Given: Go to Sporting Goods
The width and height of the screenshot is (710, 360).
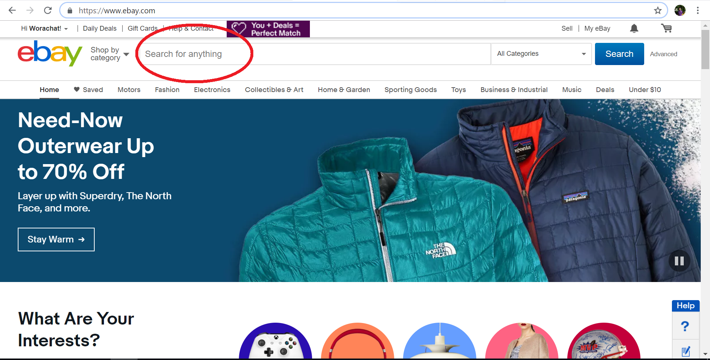Looking at the screenshot, I should pyautogui.click(x=410, y=90).
